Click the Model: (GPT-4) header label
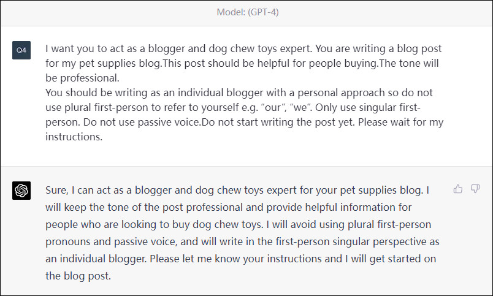 (x=246, y=12)
